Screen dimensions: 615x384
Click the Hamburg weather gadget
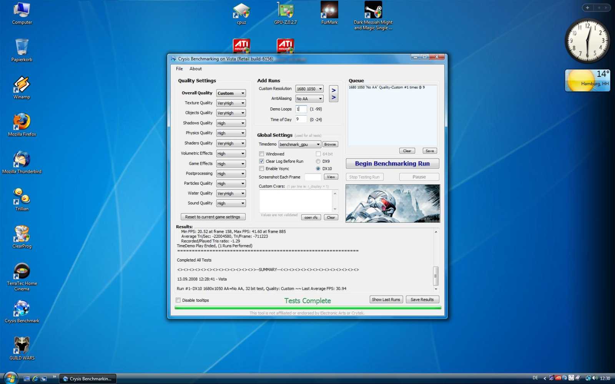coord(587,80)
